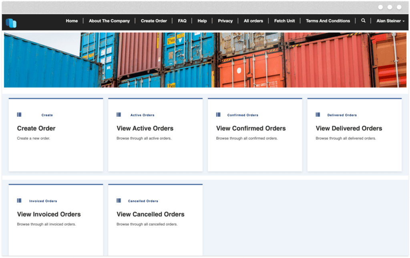
Task: Select Fetch Unit from the navbar
Action: click(x=284, y=20)
